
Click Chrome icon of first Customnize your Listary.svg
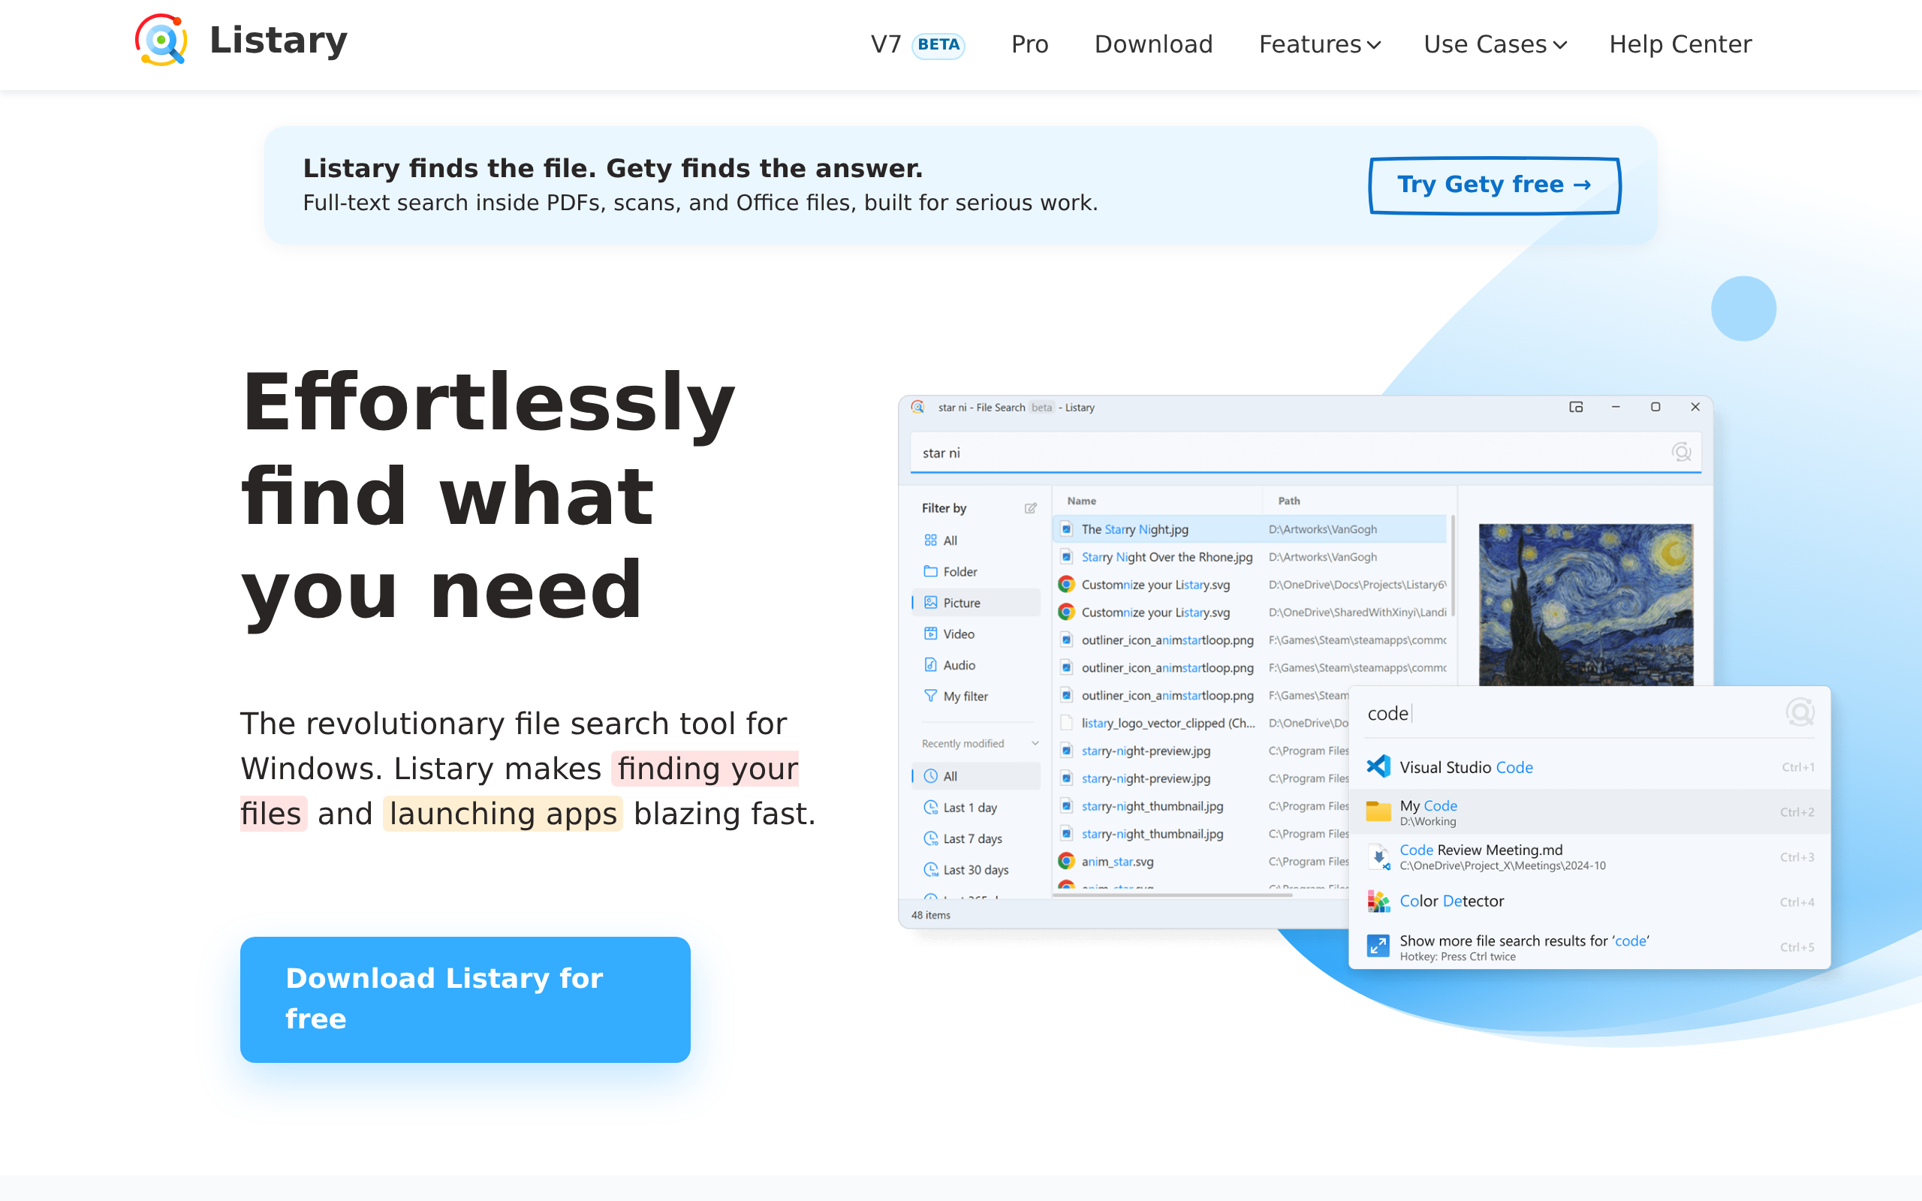1066,585
